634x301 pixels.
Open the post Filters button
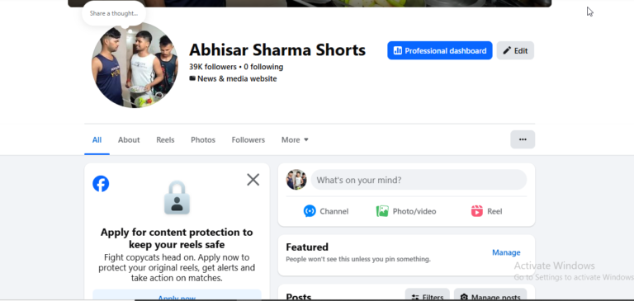point(428,297)
